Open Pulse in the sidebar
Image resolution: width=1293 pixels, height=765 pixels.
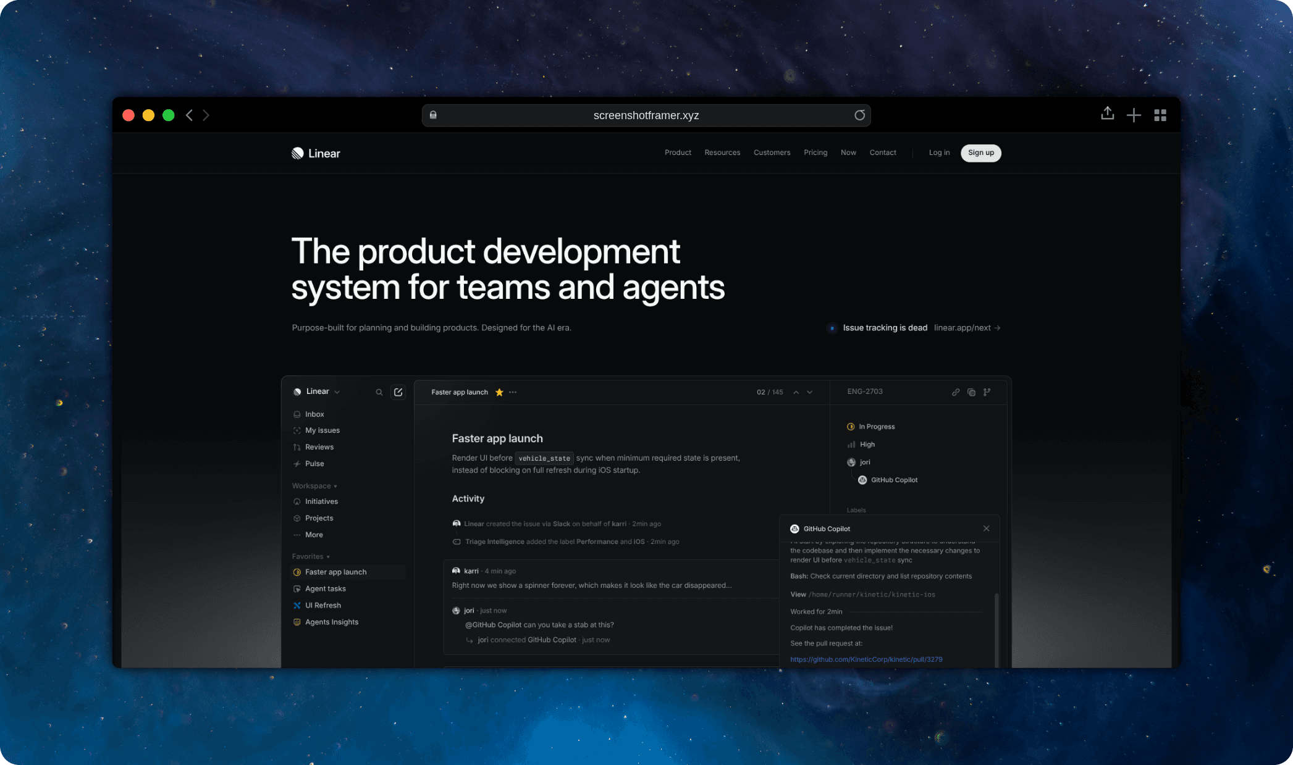click(x=314, y=464)
